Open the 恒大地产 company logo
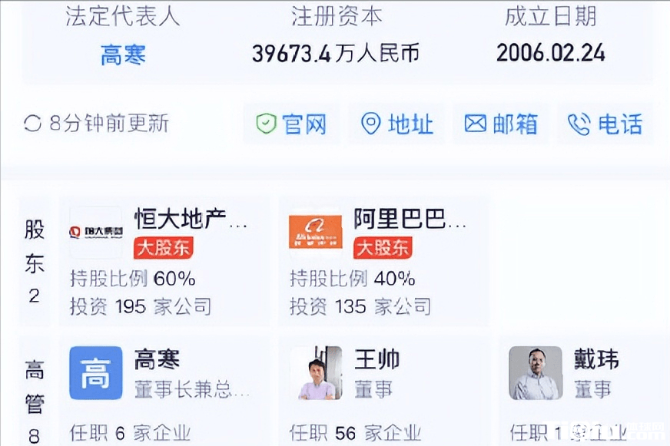Image resolution: width=670 pixels, height=446 pixels. [95, 232]
